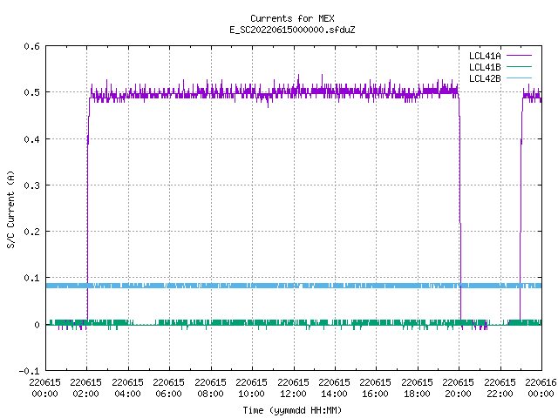The height and width of the screenshot is (418, 558).
Task: Click the 220615 16:00 time tick label
Action: coord(375,388)
